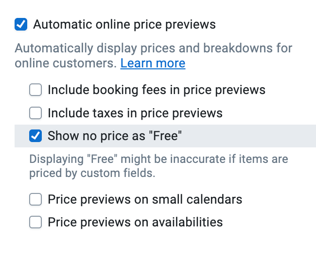The width and height of the screenshot is (316, 256).
Task: Select the "Include taxes in price previews" label text
Action: click(135, 113)
